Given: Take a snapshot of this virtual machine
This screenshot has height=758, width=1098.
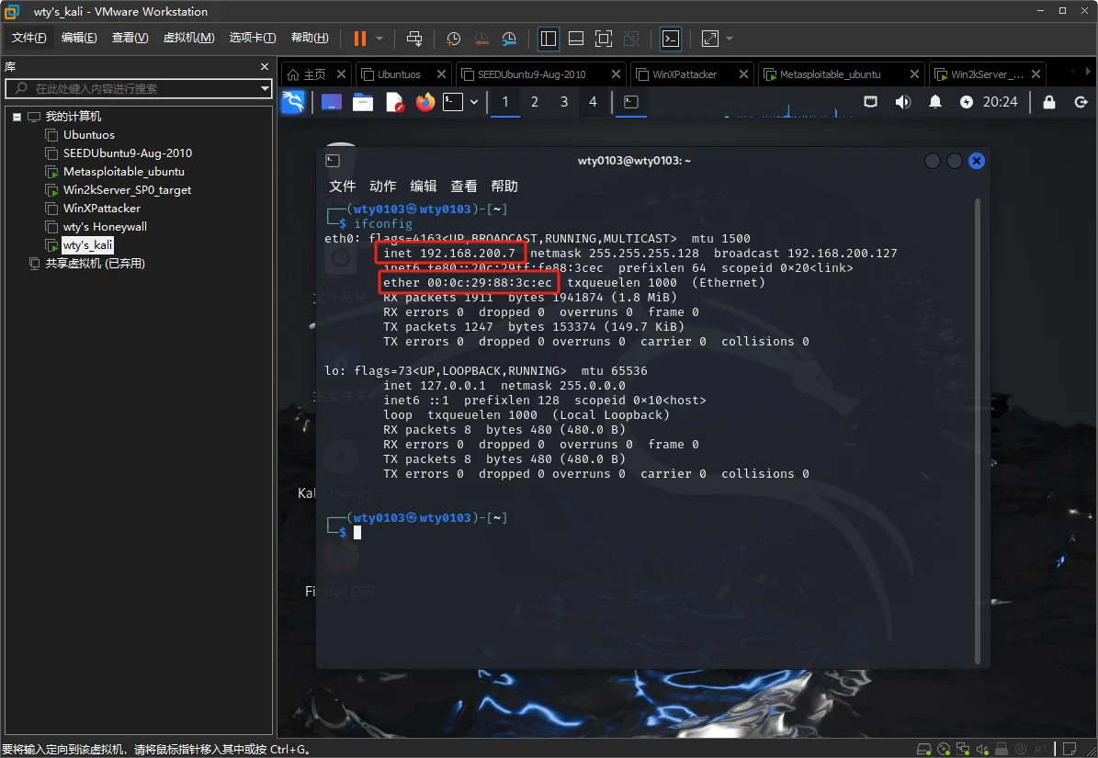Looking at the screenshot, I should click(454, 39).
